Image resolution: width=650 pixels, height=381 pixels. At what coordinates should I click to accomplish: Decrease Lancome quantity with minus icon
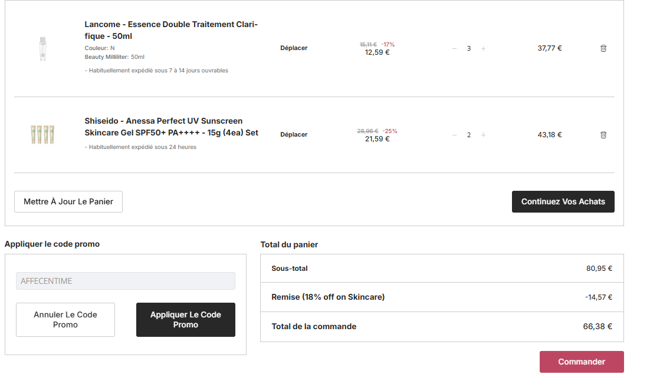tap(454, 48)
